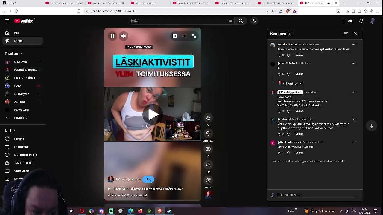Close the Kommentit panel

[355, 34]
